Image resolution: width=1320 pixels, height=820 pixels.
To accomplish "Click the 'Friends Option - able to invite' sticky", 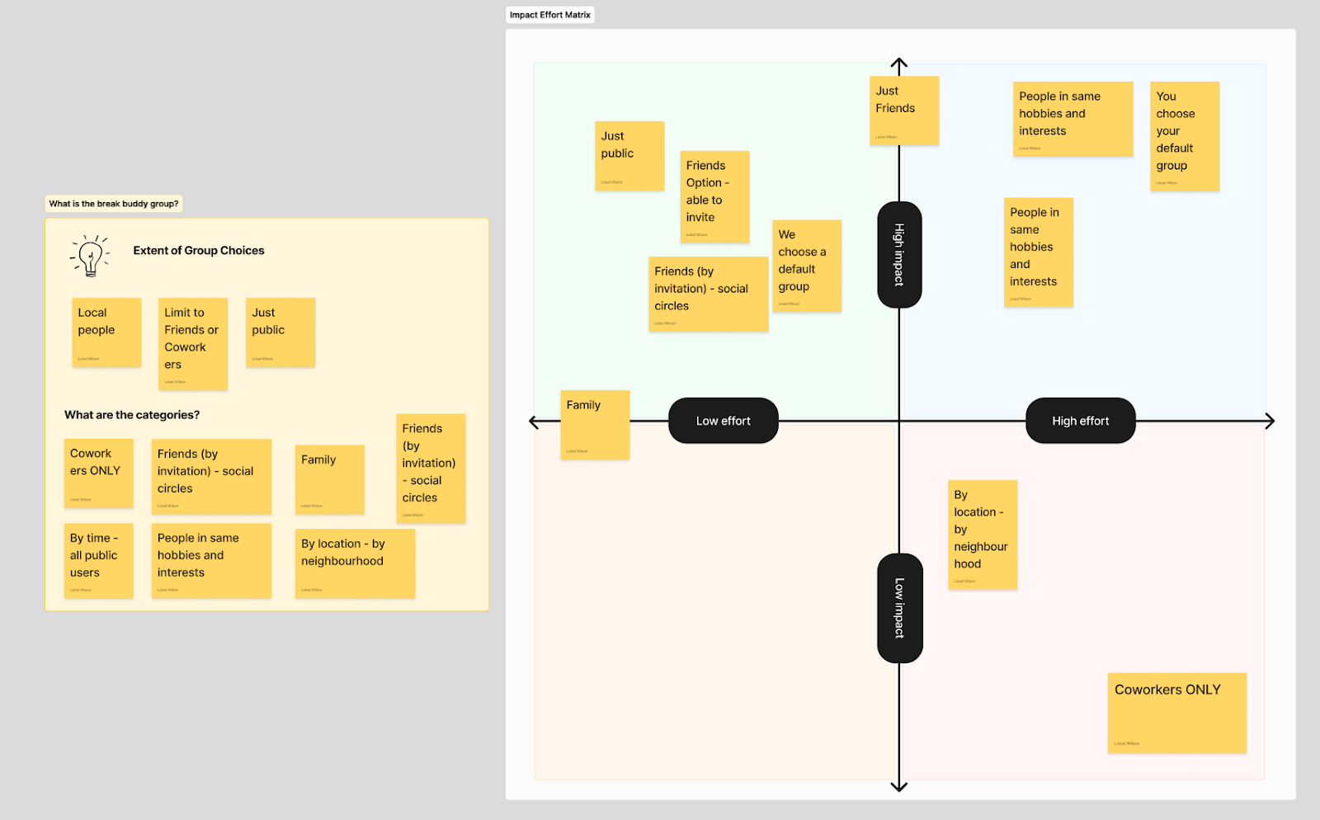I will point(714,196).
